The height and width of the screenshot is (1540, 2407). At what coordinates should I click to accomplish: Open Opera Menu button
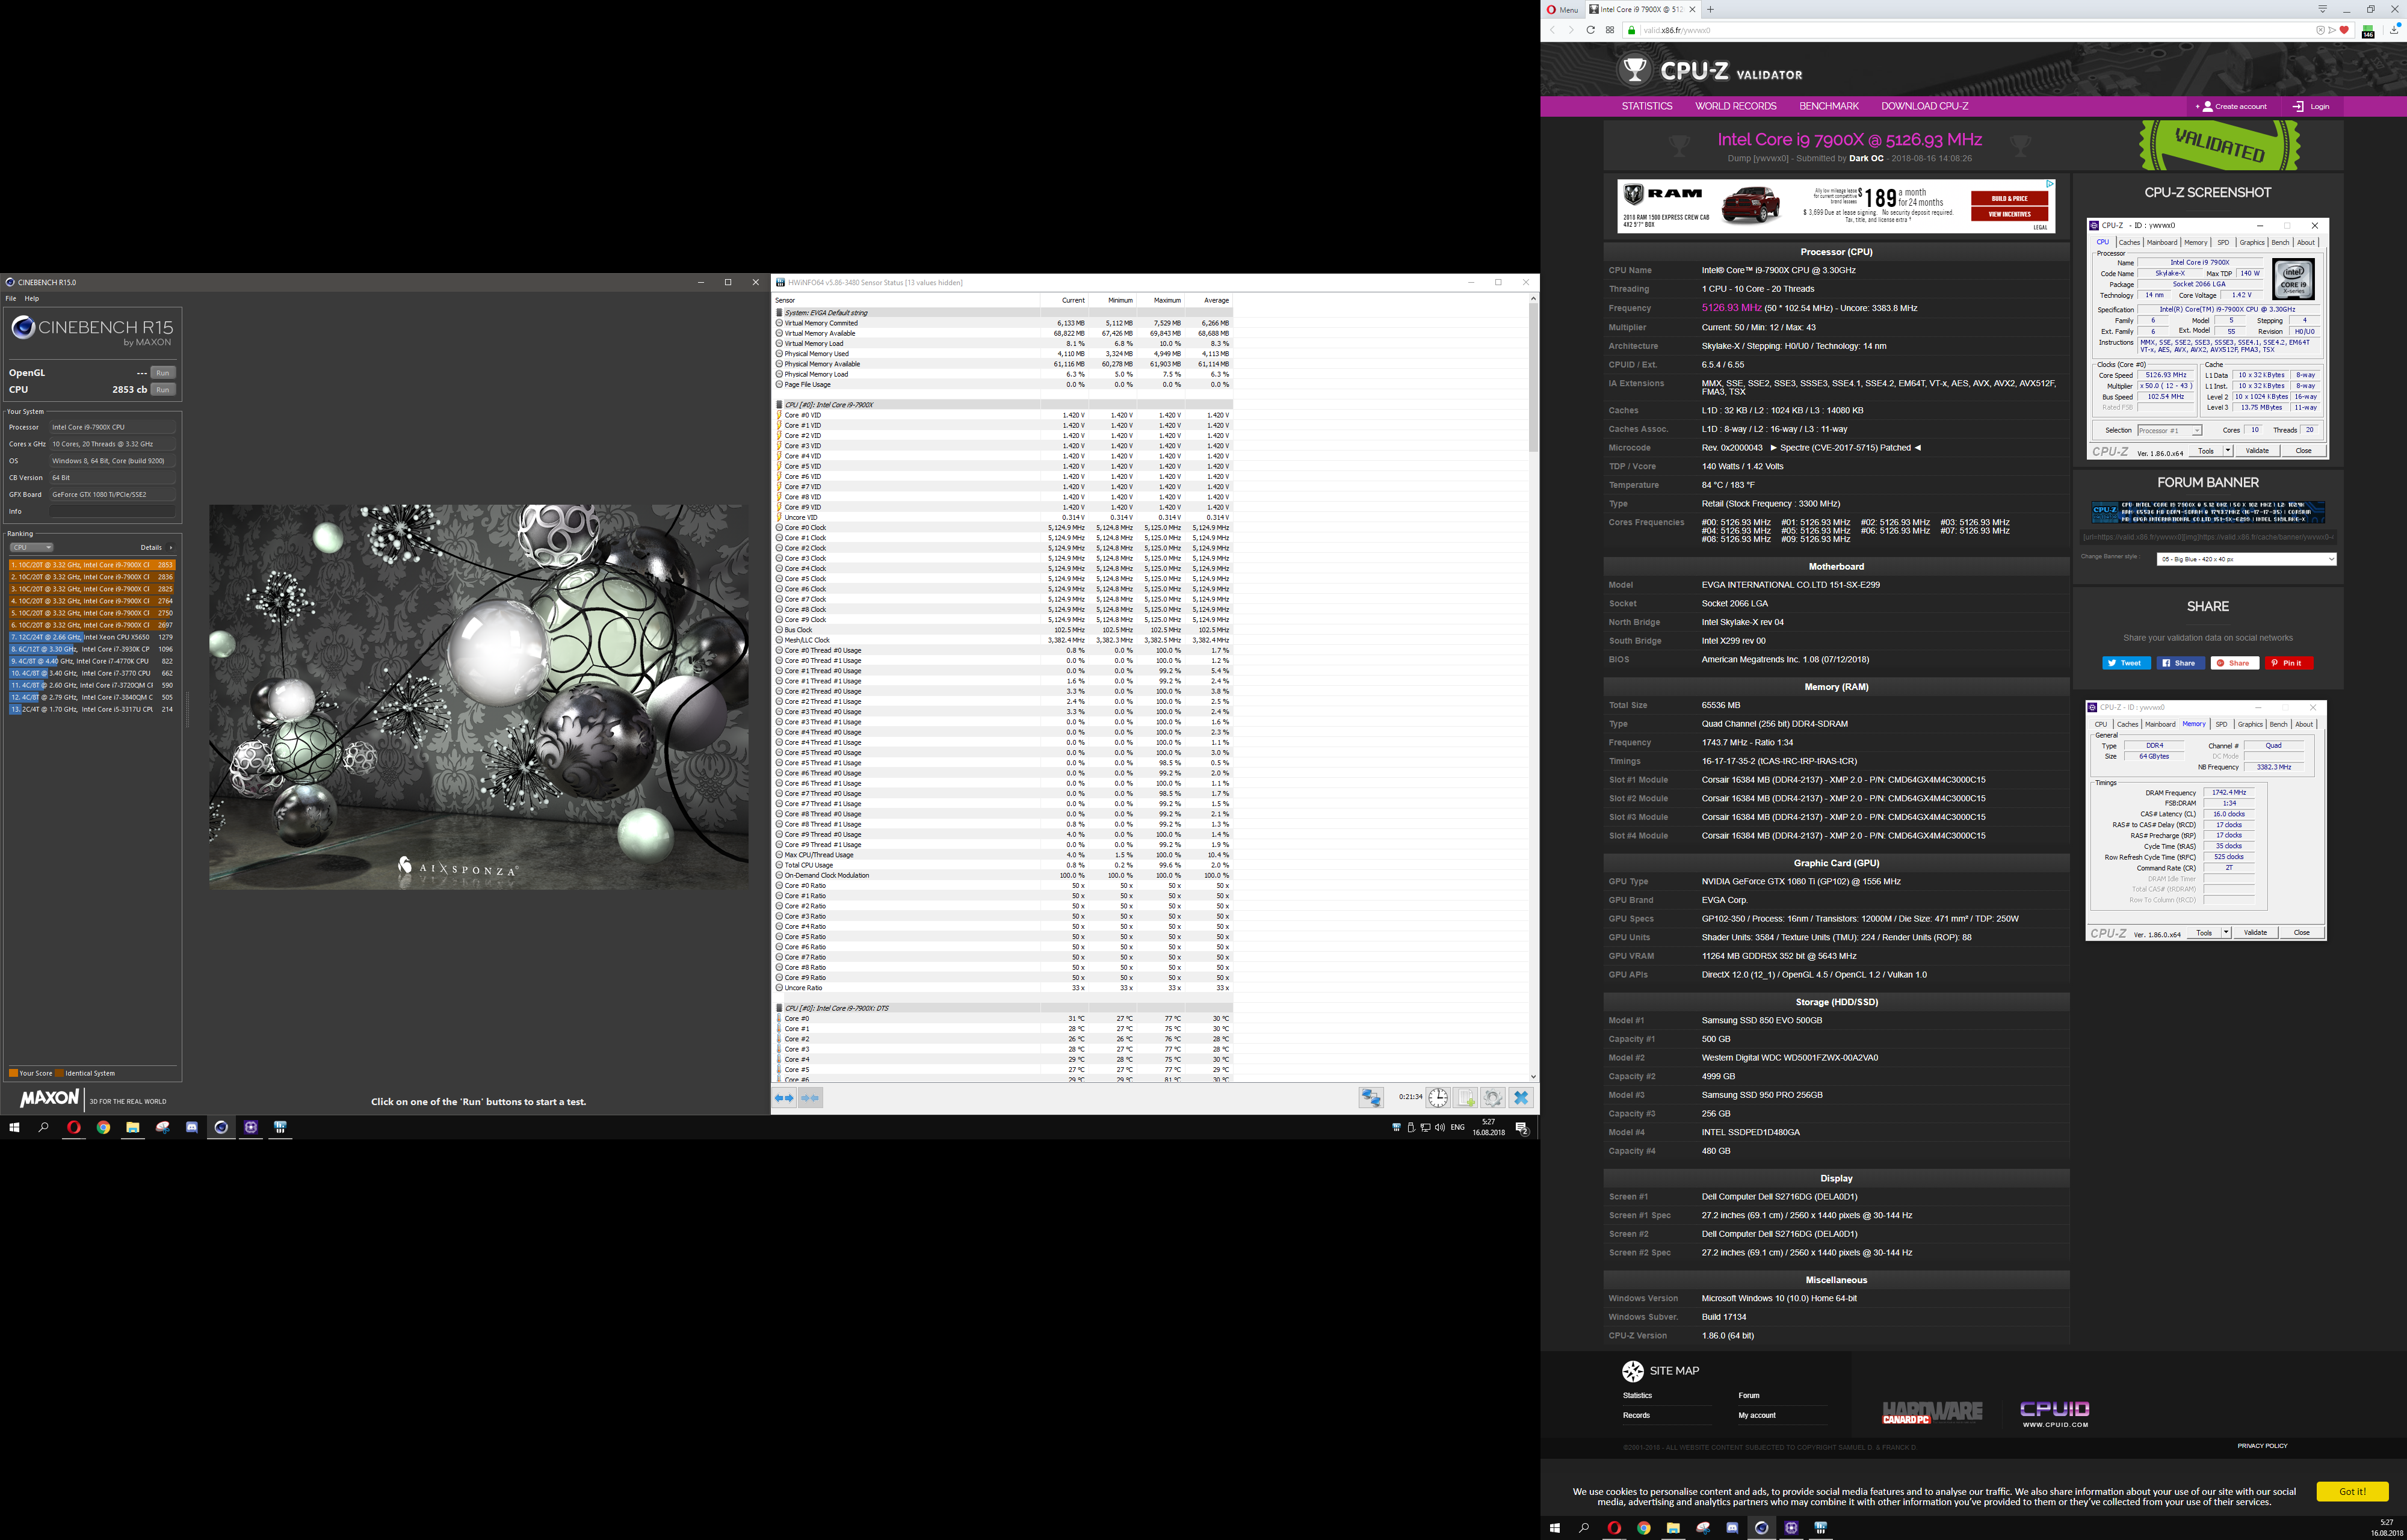pyautogui.click(x=1562, y=9)
